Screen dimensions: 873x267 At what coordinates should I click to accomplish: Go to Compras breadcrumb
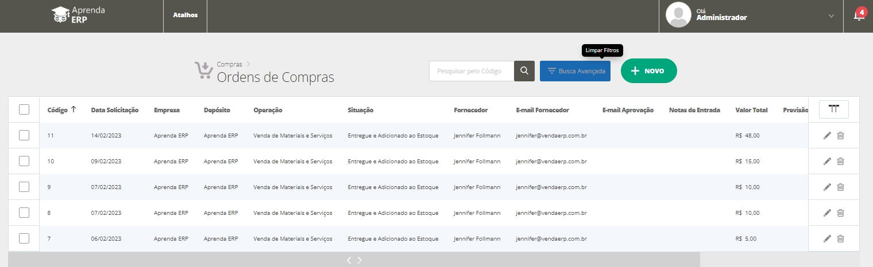click(229, 64)
